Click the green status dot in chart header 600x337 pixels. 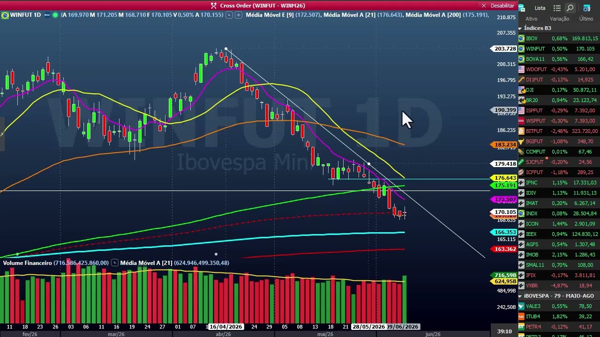click(x=55, y=15)
